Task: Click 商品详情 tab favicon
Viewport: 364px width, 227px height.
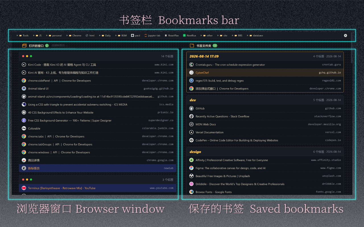Action: [x=24, y=160]
